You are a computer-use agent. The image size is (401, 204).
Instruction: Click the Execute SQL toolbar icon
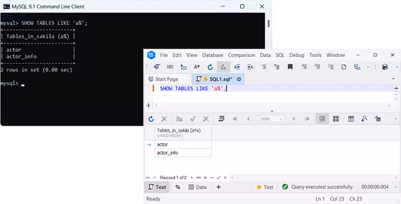pos(223,67)
